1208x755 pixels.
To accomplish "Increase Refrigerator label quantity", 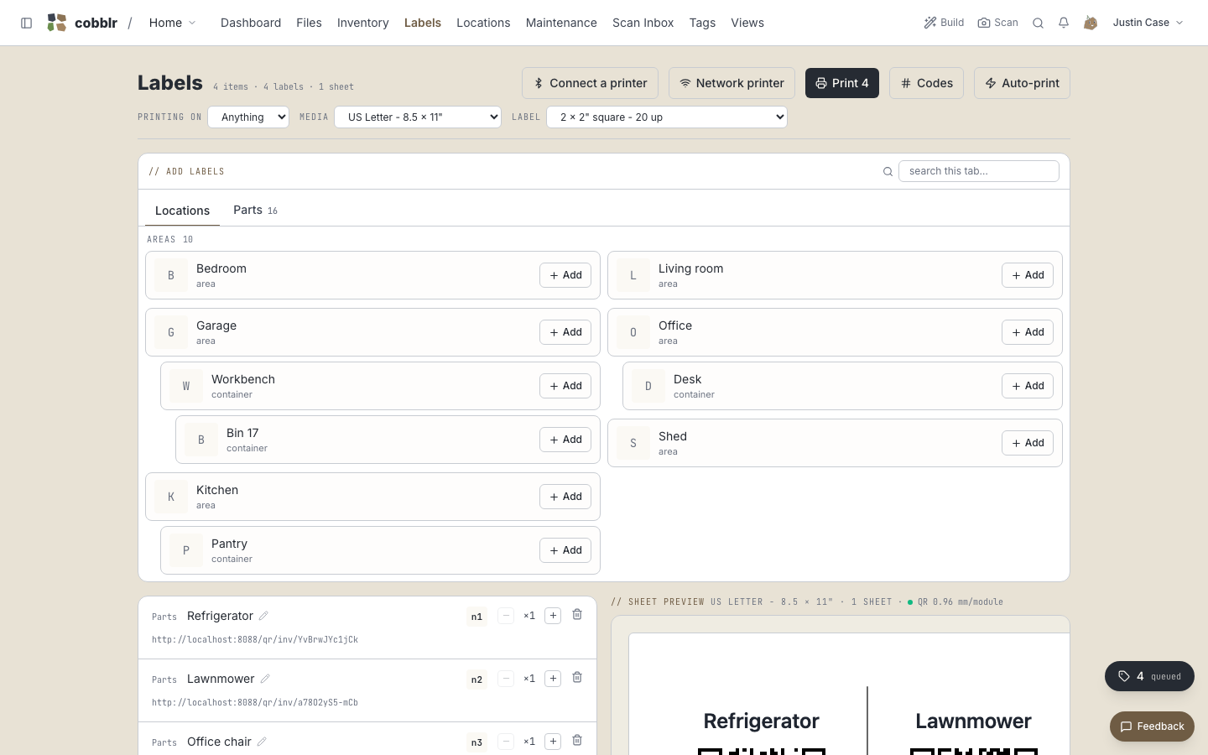I will [x=553, y=616].
